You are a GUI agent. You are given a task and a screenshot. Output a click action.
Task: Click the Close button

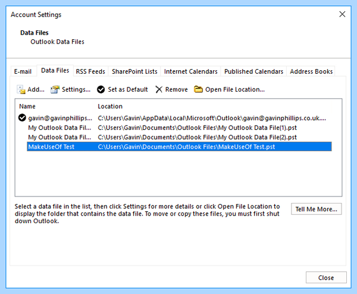(x=326, y=277)
